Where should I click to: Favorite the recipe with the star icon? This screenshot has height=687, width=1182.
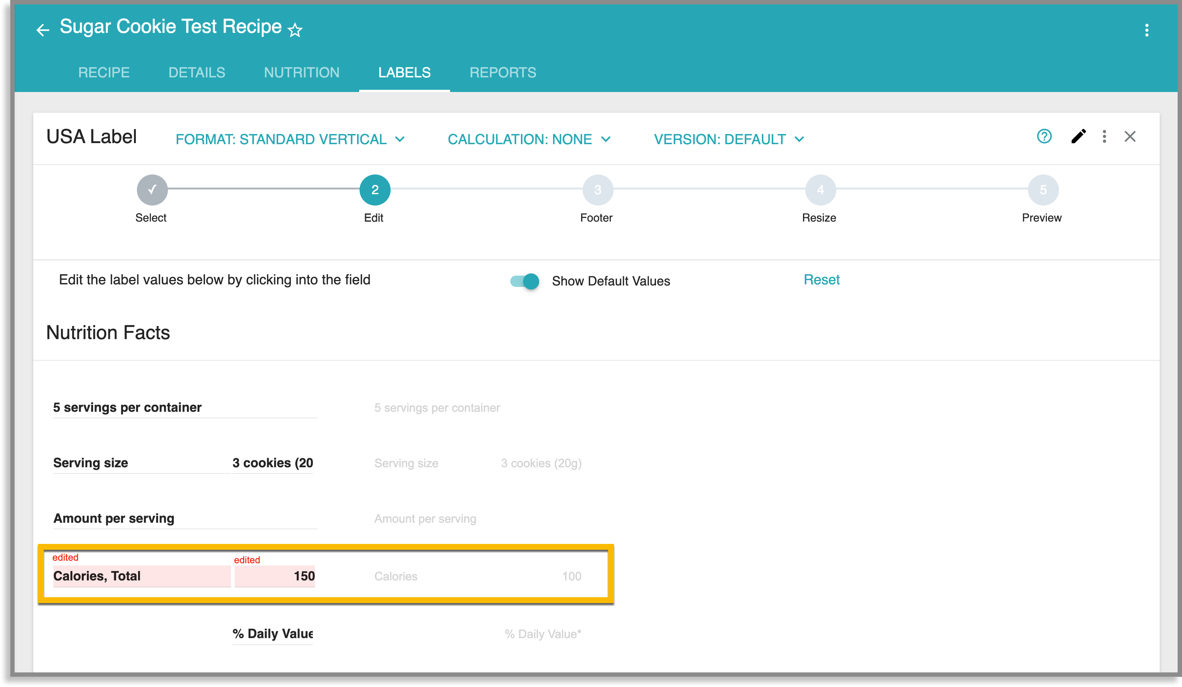295,30
